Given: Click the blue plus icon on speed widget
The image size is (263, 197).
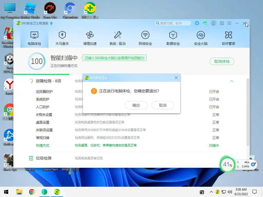Looking at the screenshot, I should (x=253, y=164).
